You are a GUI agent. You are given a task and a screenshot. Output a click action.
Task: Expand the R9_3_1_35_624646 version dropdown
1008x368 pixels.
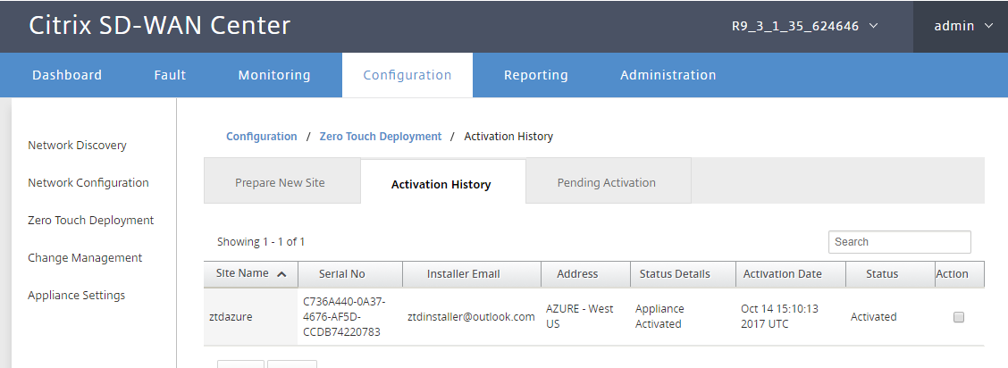pos(805,26)
